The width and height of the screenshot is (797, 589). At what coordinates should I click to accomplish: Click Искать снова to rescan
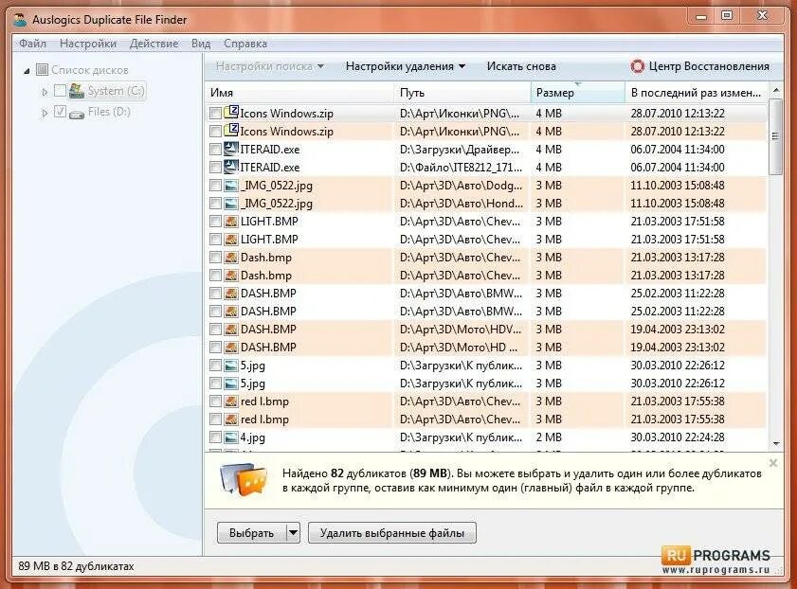coord(521,66)
